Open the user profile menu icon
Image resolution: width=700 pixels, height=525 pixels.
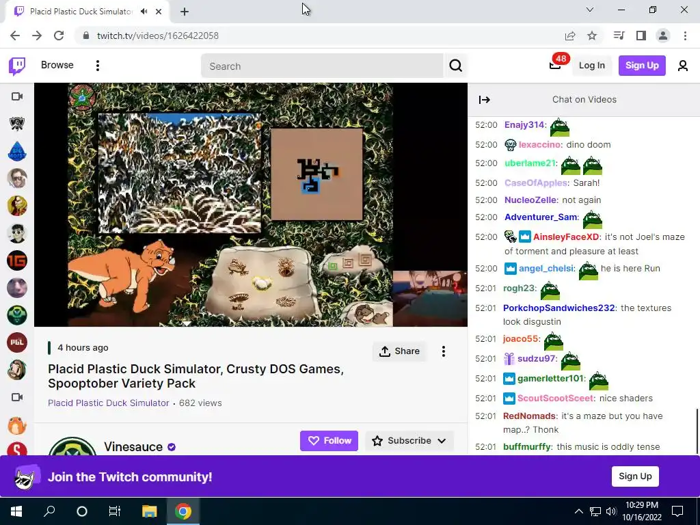tap(683, 66)
